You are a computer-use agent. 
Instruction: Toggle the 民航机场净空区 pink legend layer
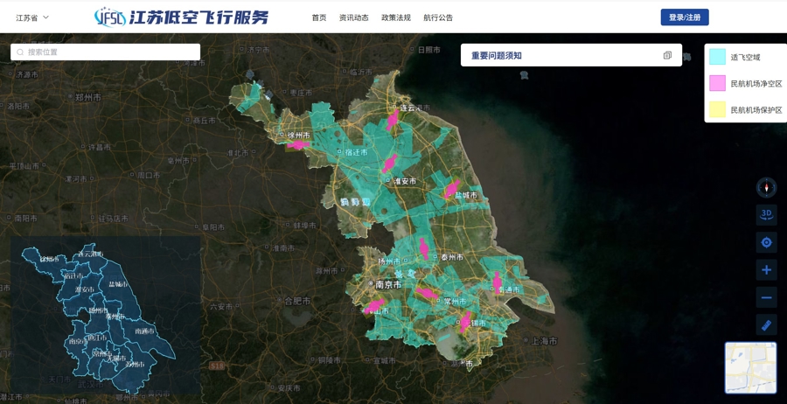pos(717,83)
